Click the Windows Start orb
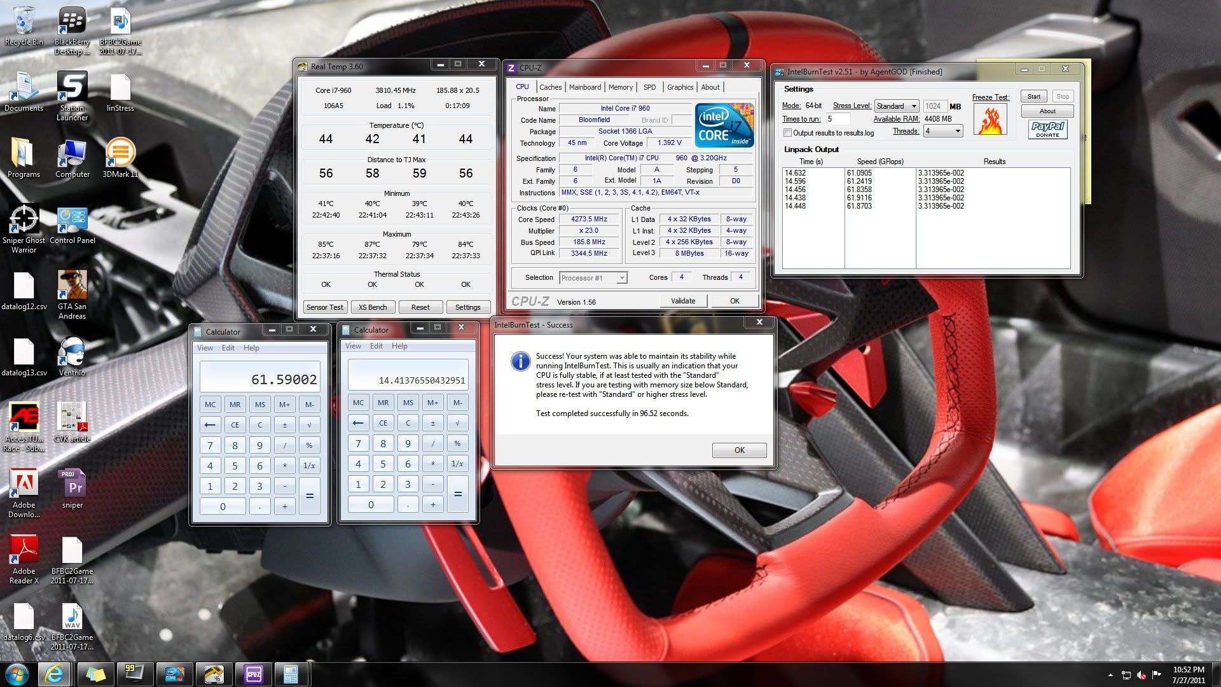Viewport: 1221px width, 687px height. click(15, 674)
